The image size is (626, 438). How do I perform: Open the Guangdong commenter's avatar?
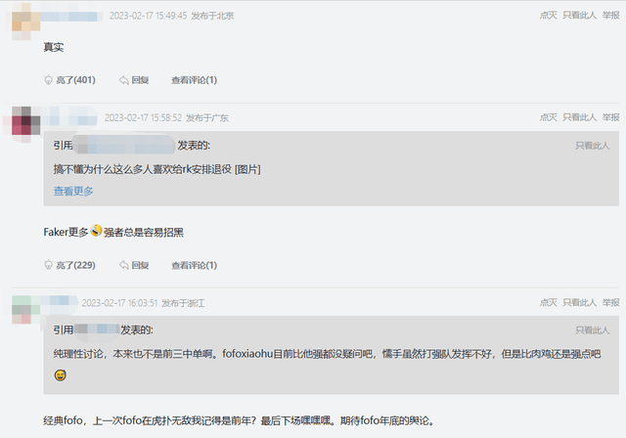22,125
